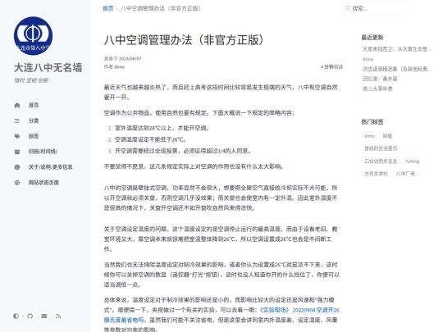This screenshot has width=443, height=332.
Task: Focus the 搜索 search field
Action: point(377,8)
